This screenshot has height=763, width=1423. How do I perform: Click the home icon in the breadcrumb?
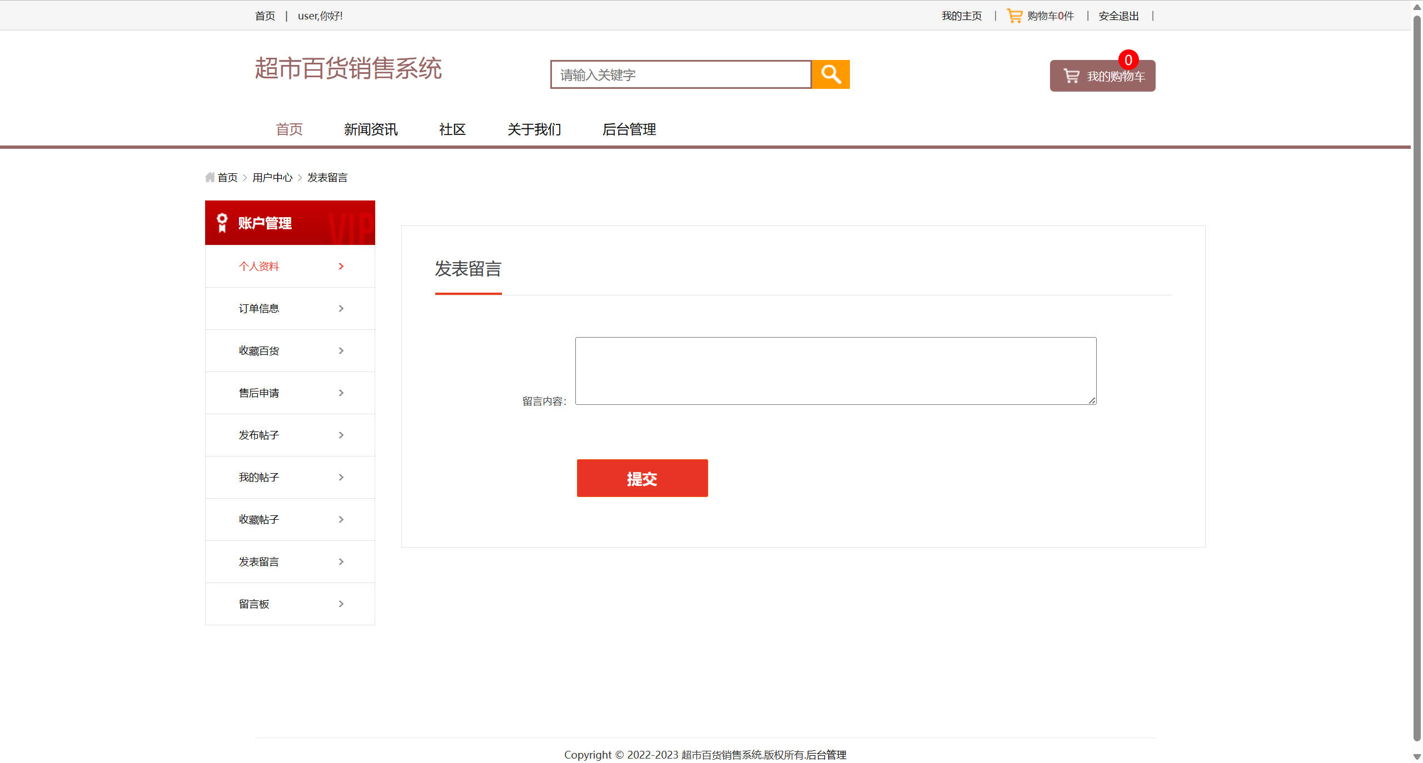pos(209,177)
